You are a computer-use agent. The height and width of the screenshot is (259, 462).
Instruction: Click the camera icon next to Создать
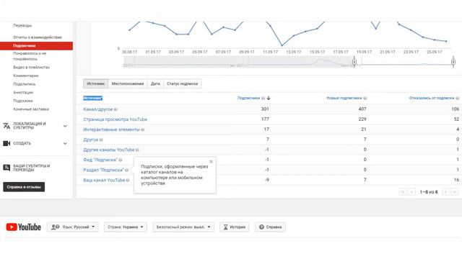(x=6, y=143)
